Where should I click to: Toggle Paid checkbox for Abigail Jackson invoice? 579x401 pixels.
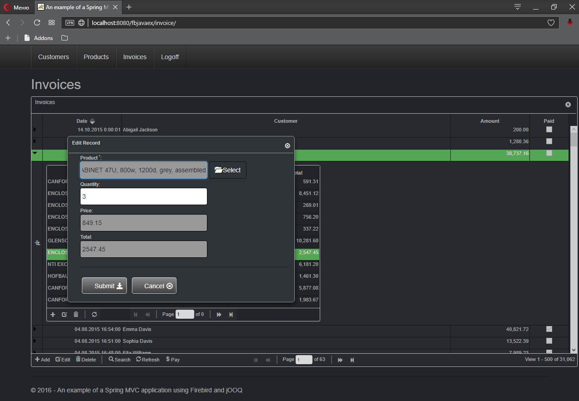(x=549, y=130)
